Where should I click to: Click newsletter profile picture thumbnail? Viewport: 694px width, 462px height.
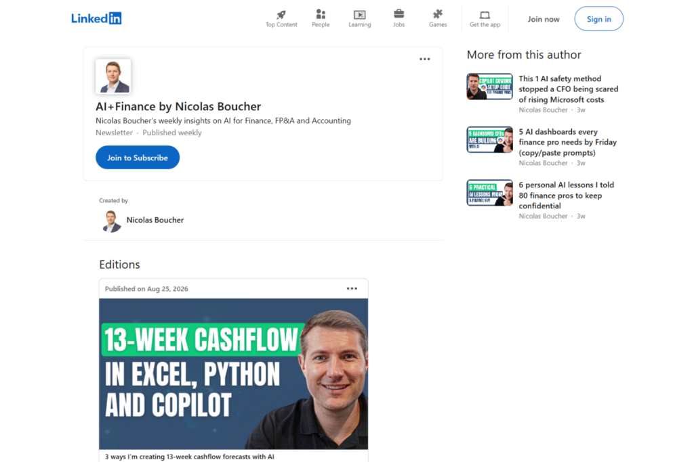point(113,76)
